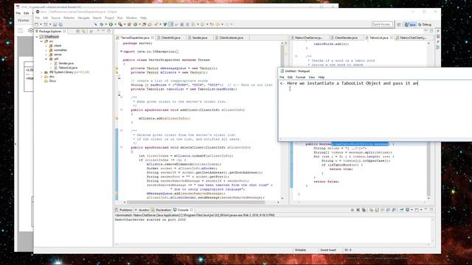Click the Open Perspective icon beside Java
472x265 pixels.
coord(399,24)
